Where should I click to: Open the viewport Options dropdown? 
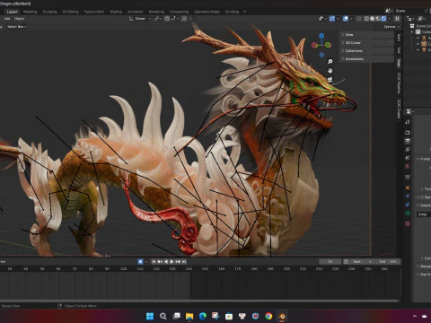(x=391, y=27)
